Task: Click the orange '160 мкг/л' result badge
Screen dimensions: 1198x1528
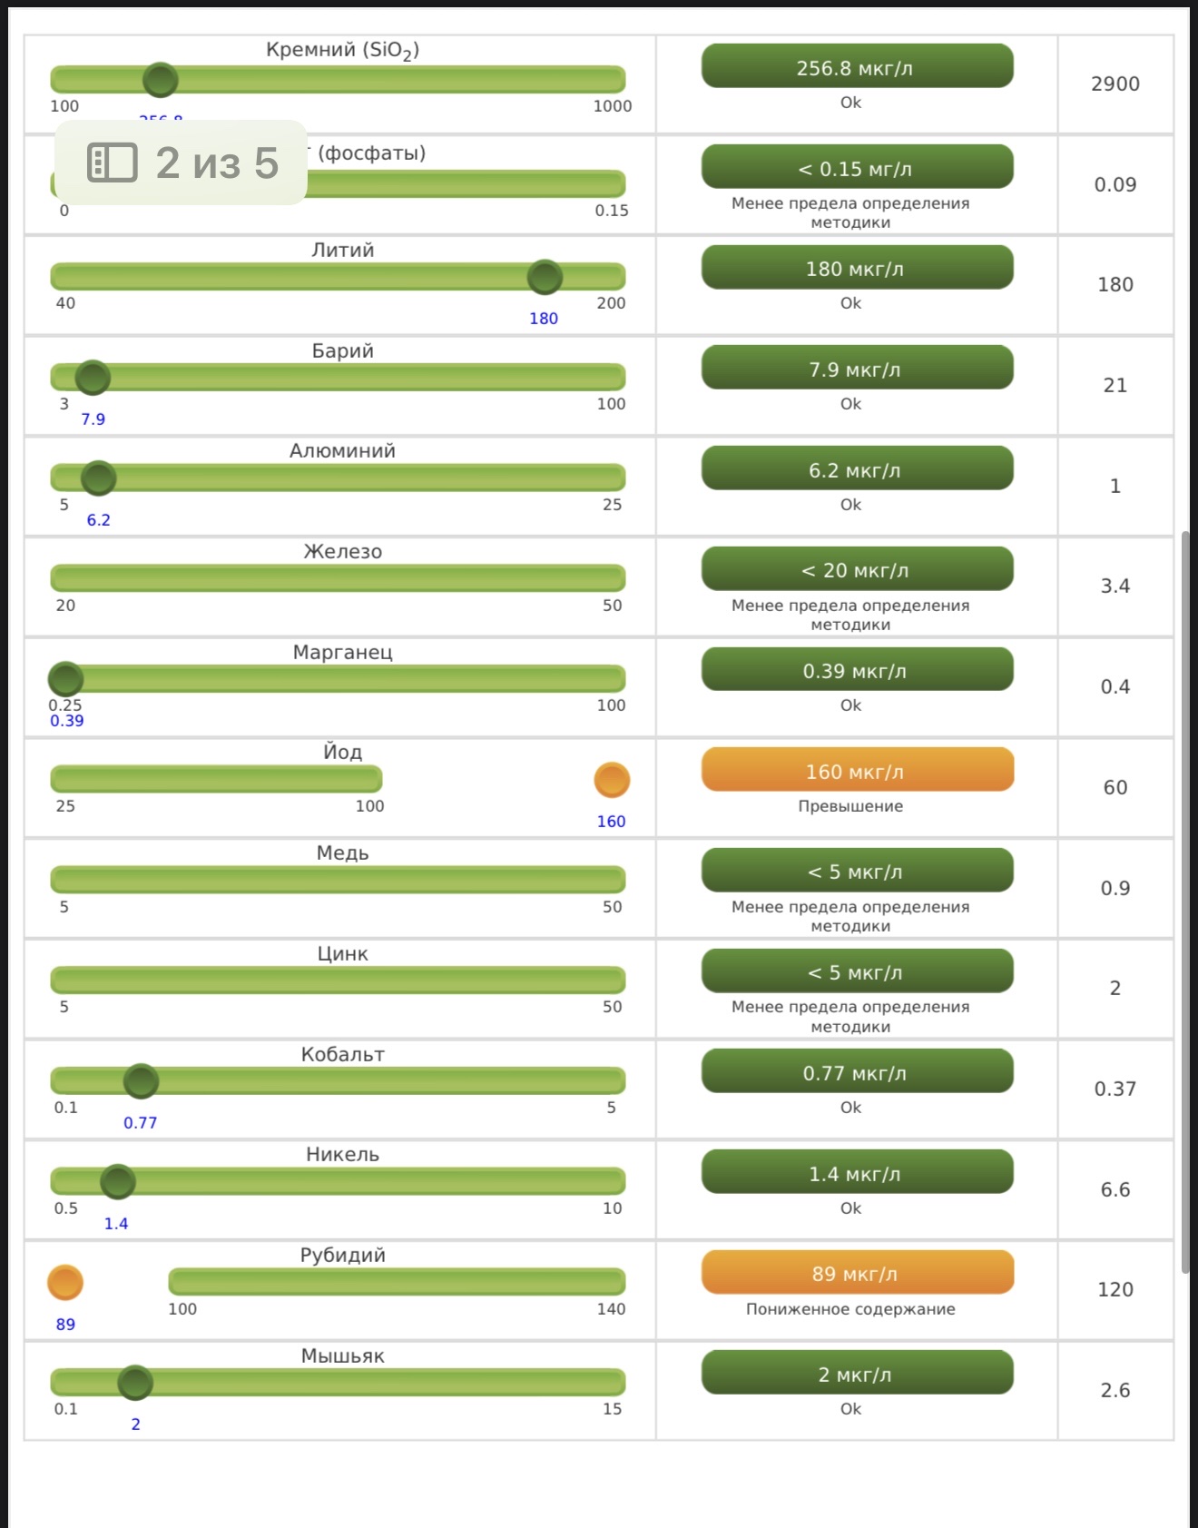Action: (x=857, y=771)
